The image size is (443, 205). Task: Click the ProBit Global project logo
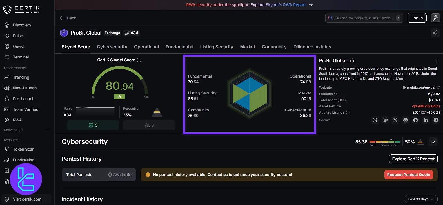pos(64,33)
